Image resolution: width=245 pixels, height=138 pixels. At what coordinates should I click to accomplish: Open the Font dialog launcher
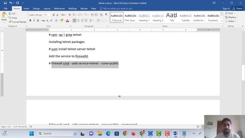click(x=70, y=26)
